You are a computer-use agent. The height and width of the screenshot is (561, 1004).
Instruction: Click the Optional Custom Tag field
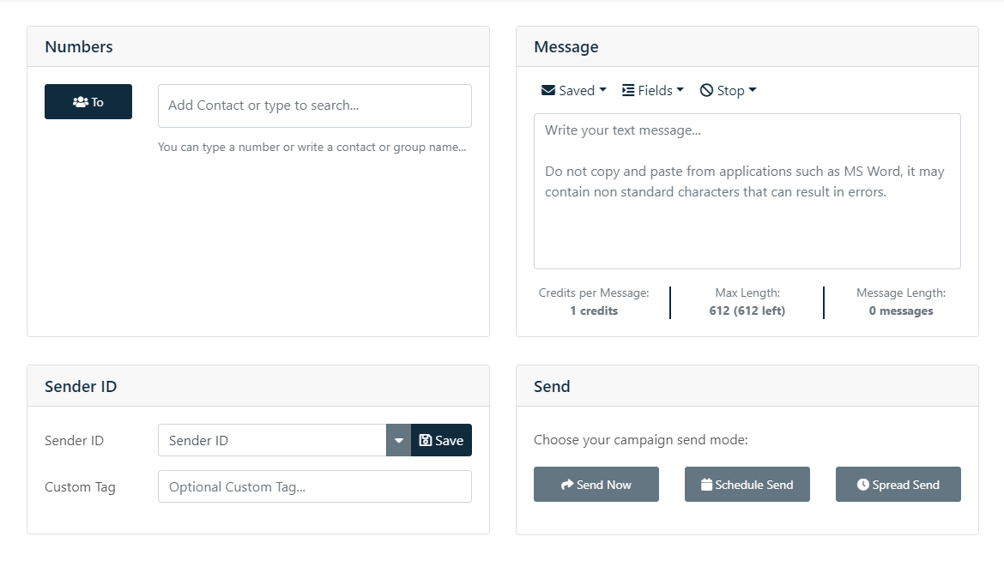314,486
